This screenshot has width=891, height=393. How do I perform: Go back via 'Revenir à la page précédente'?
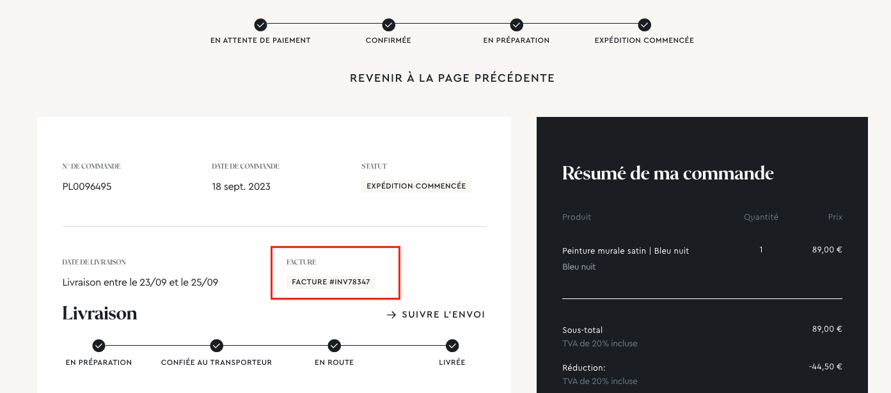[x=452, y=78]
